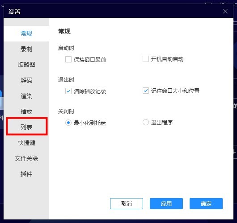Screen dimensions: 237x223
Task: Go to 解码 settings section
Action: (x=26, y=80)
